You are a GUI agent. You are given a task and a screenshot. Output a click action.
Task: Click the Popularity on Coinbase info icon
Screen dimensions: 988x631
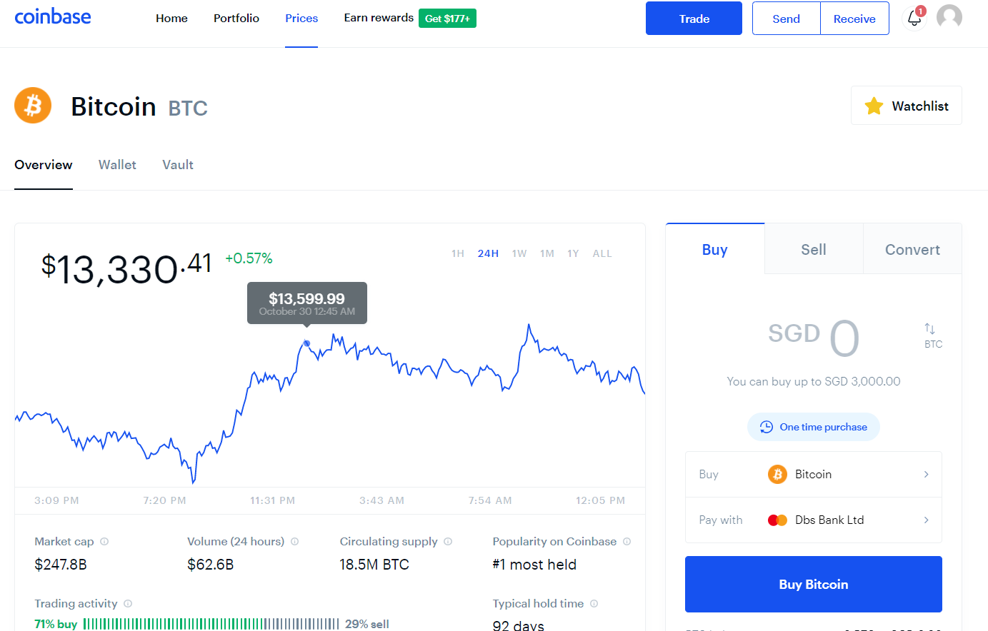627,542
